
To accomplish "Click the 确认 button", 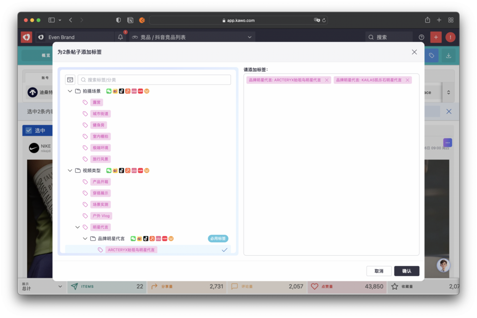I will (406, 271).
